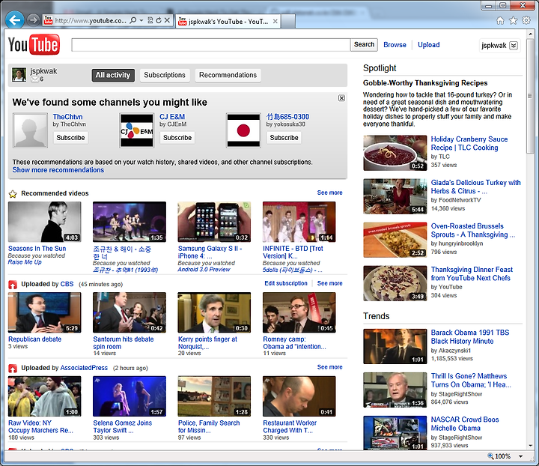The image size is (539, 466).
Task: Open NASCAR Crowd Boos Michelle Obama link
Action: click(465, 424)
